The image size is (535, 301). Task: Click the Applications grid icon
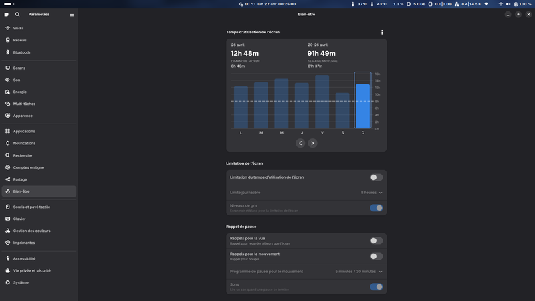tap(7, 131)
